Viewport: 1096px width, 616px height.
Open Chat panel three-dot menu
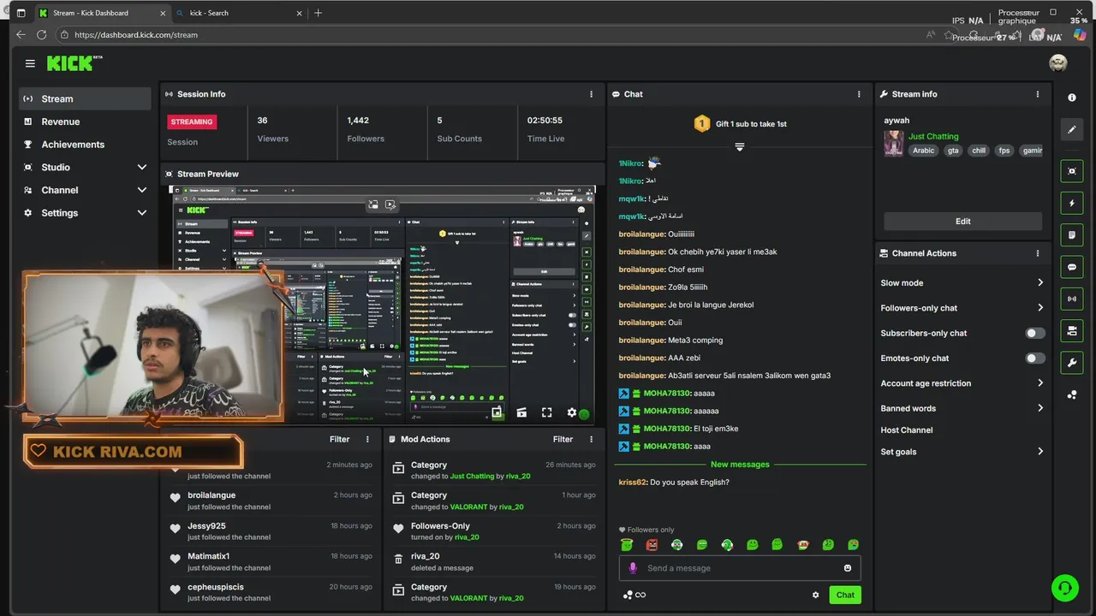[x=859, y=94]
